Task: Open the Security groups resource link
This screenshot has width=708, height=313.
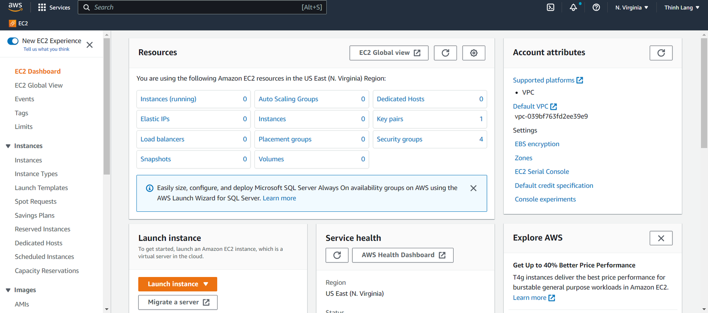Action: point(399,139)
